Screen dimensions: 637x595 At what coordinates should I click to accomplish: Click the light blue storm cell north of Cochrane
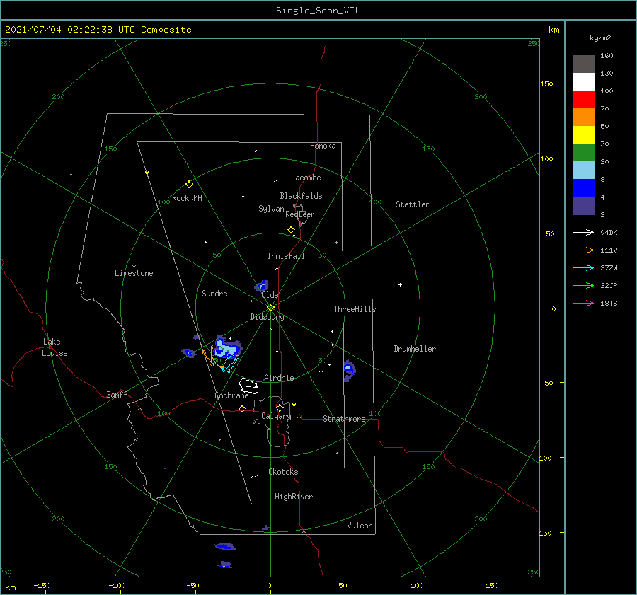tap(227, 349)
